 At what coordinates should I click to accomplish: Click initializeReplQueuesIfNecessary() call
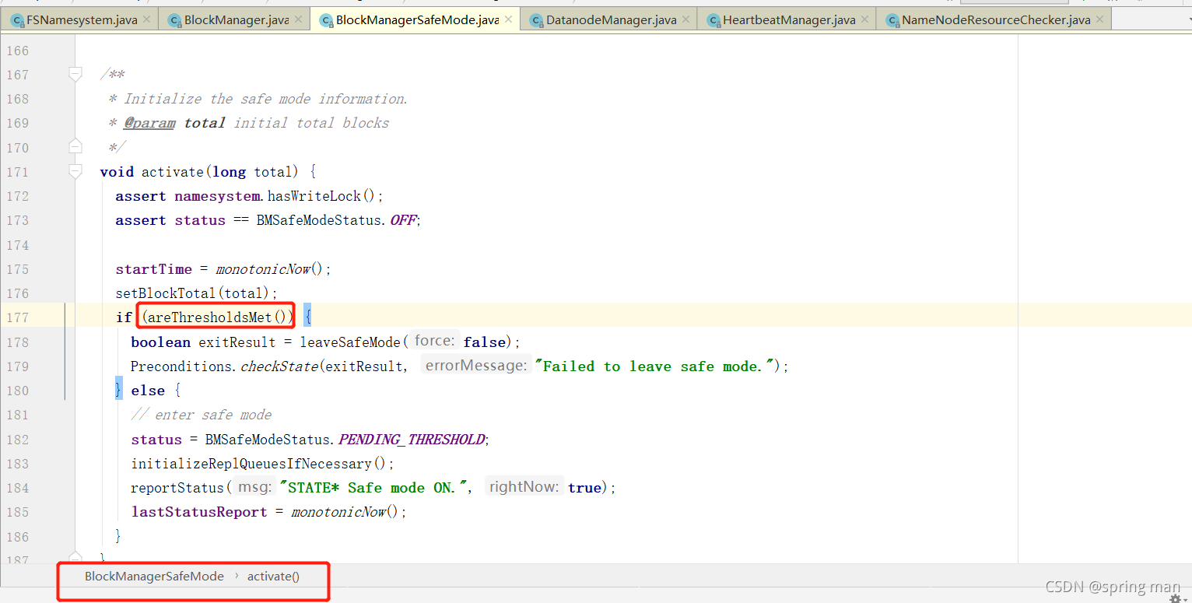(x=258, y=464)
